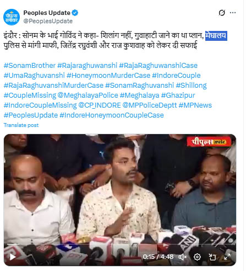Click the Peoples Update account name
The width and height of the screenshot is (246, 271).
(x=47, y=13)
